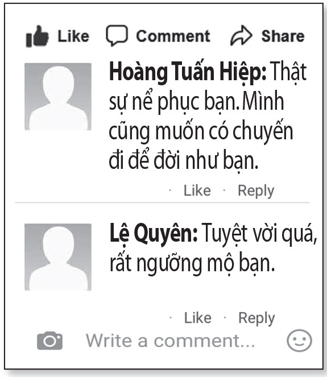Click the Like text label at top
Image resolution: width=327 pixels, height=377 pixels.
[73, 36]
